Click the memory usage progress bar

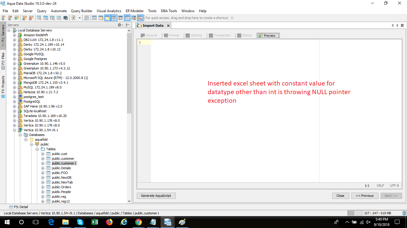click(x=374, y=213)
